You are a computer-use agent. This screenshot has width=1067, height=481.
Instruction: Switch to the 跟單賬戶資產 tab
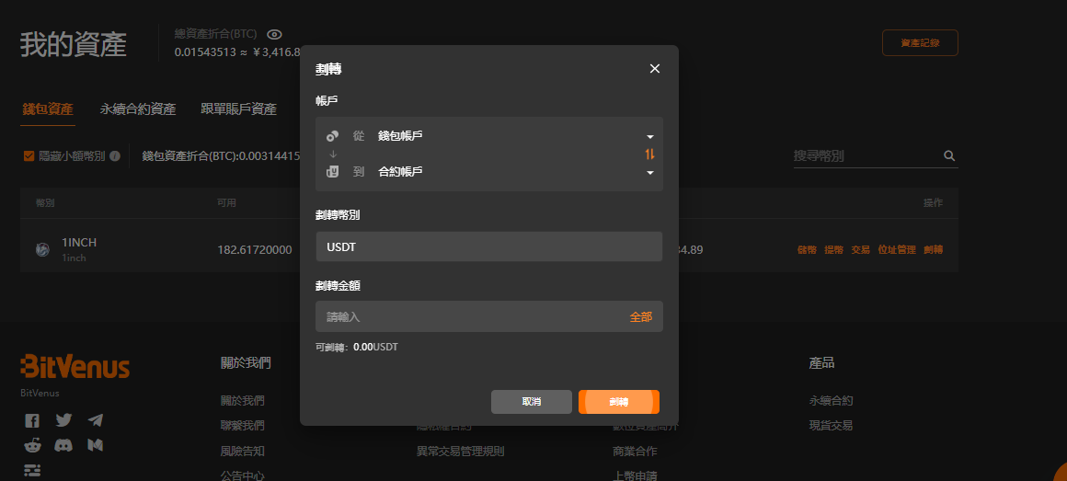[x=239, y=109]
